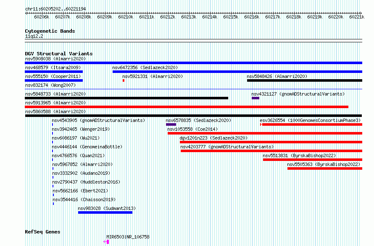Viewport: 374px width, 246px height.
Task: Open the nsv5860588 (Almarri2020) label
Action: [x=55, y=111]
